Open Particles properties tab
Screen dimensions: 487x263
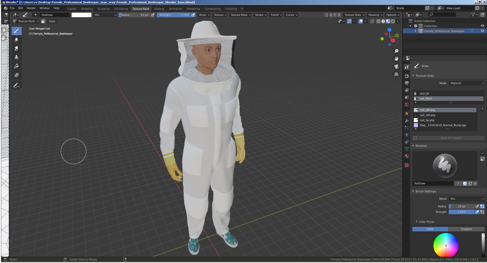pyautogui.click(x=407, y=128)
